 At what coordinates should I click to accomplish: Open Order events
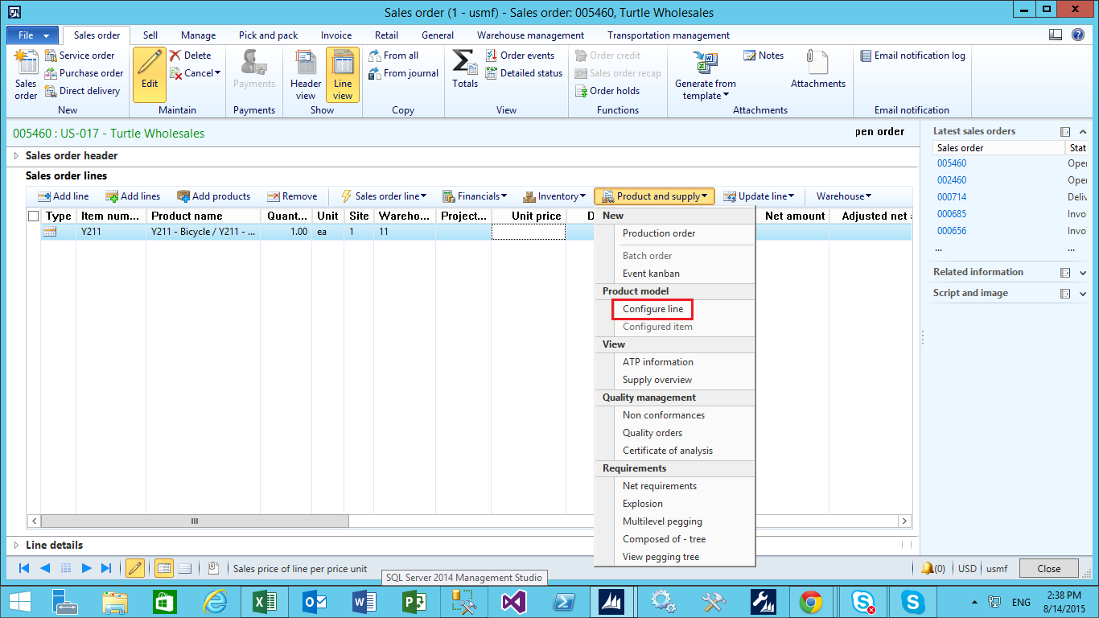point(520,56)
